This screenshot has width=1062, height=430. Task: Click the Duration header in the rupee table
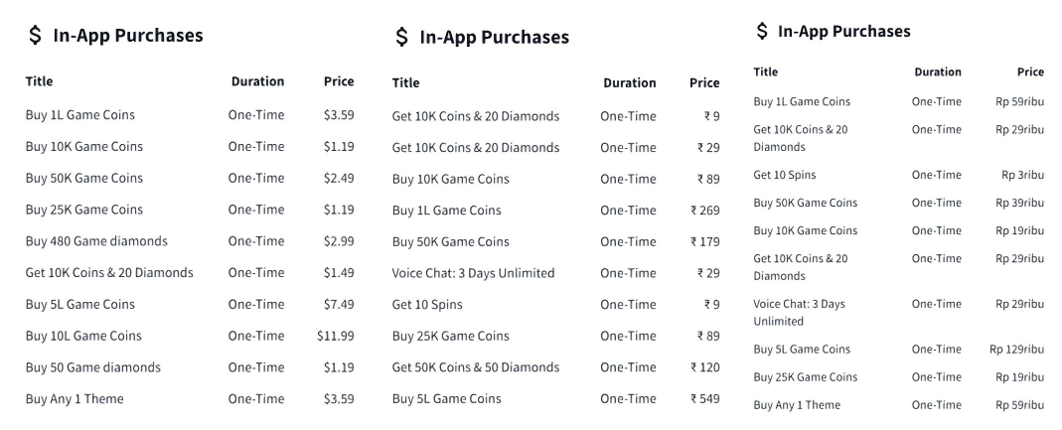tap(630, 82)
